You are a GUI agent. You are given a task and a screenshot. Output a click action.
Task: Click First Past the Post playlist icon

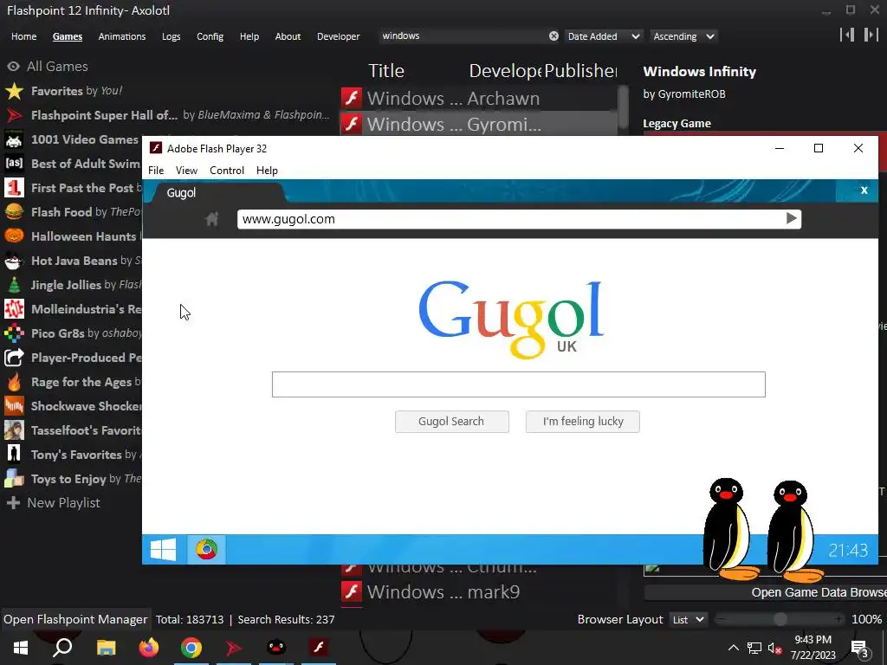(x=14, y=188)
